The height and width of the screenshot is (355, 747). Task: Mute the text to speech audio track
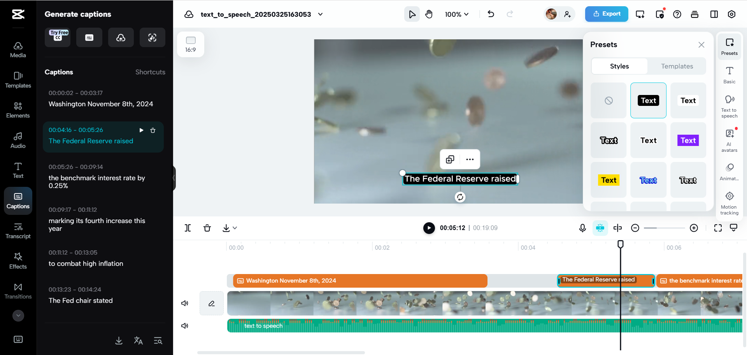pyautogui.click(x=185, y=326)
